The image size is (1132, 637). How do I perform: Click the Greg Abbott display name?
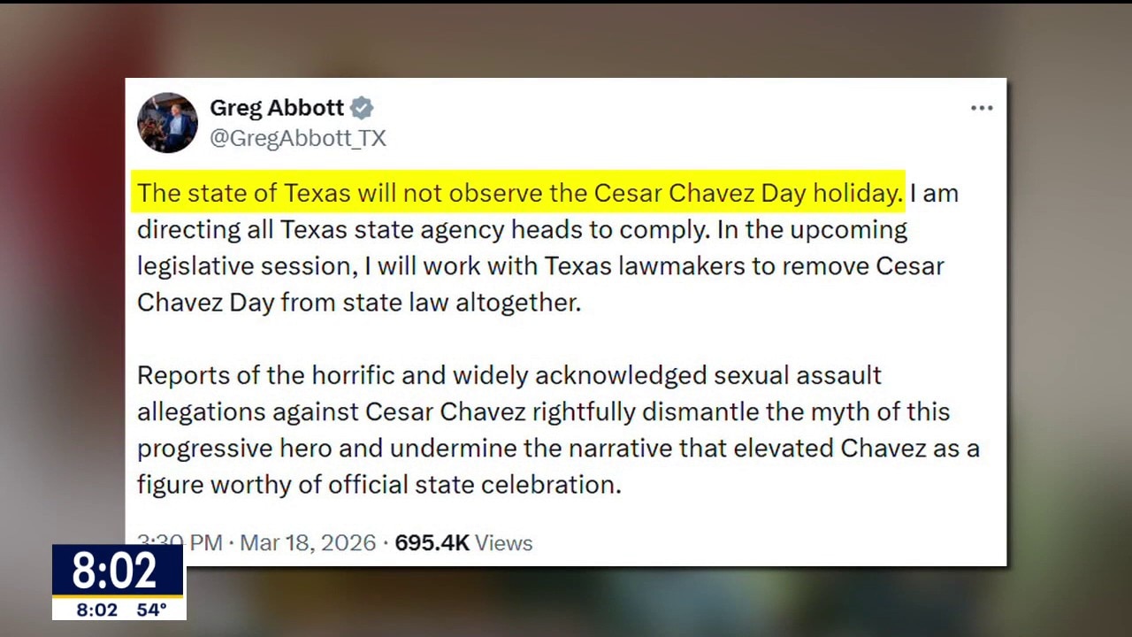[x=277, y=108]
